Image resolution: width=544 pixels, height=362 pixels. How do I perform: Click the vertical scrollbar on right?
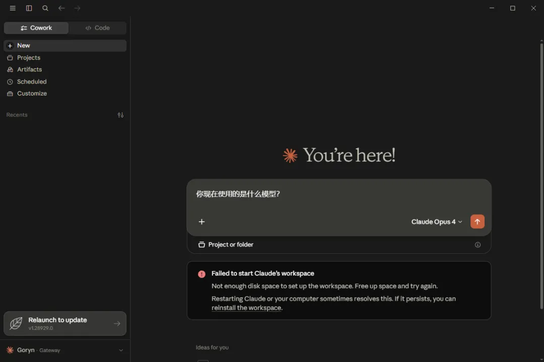pyautogui.click(x=541, y=175)
